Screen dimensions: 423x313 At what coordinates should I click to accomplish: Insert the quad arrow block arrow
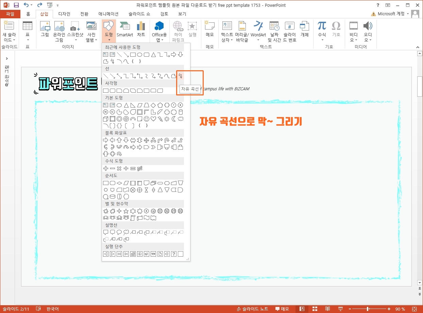pyautogui.click(x=147, y=140)
